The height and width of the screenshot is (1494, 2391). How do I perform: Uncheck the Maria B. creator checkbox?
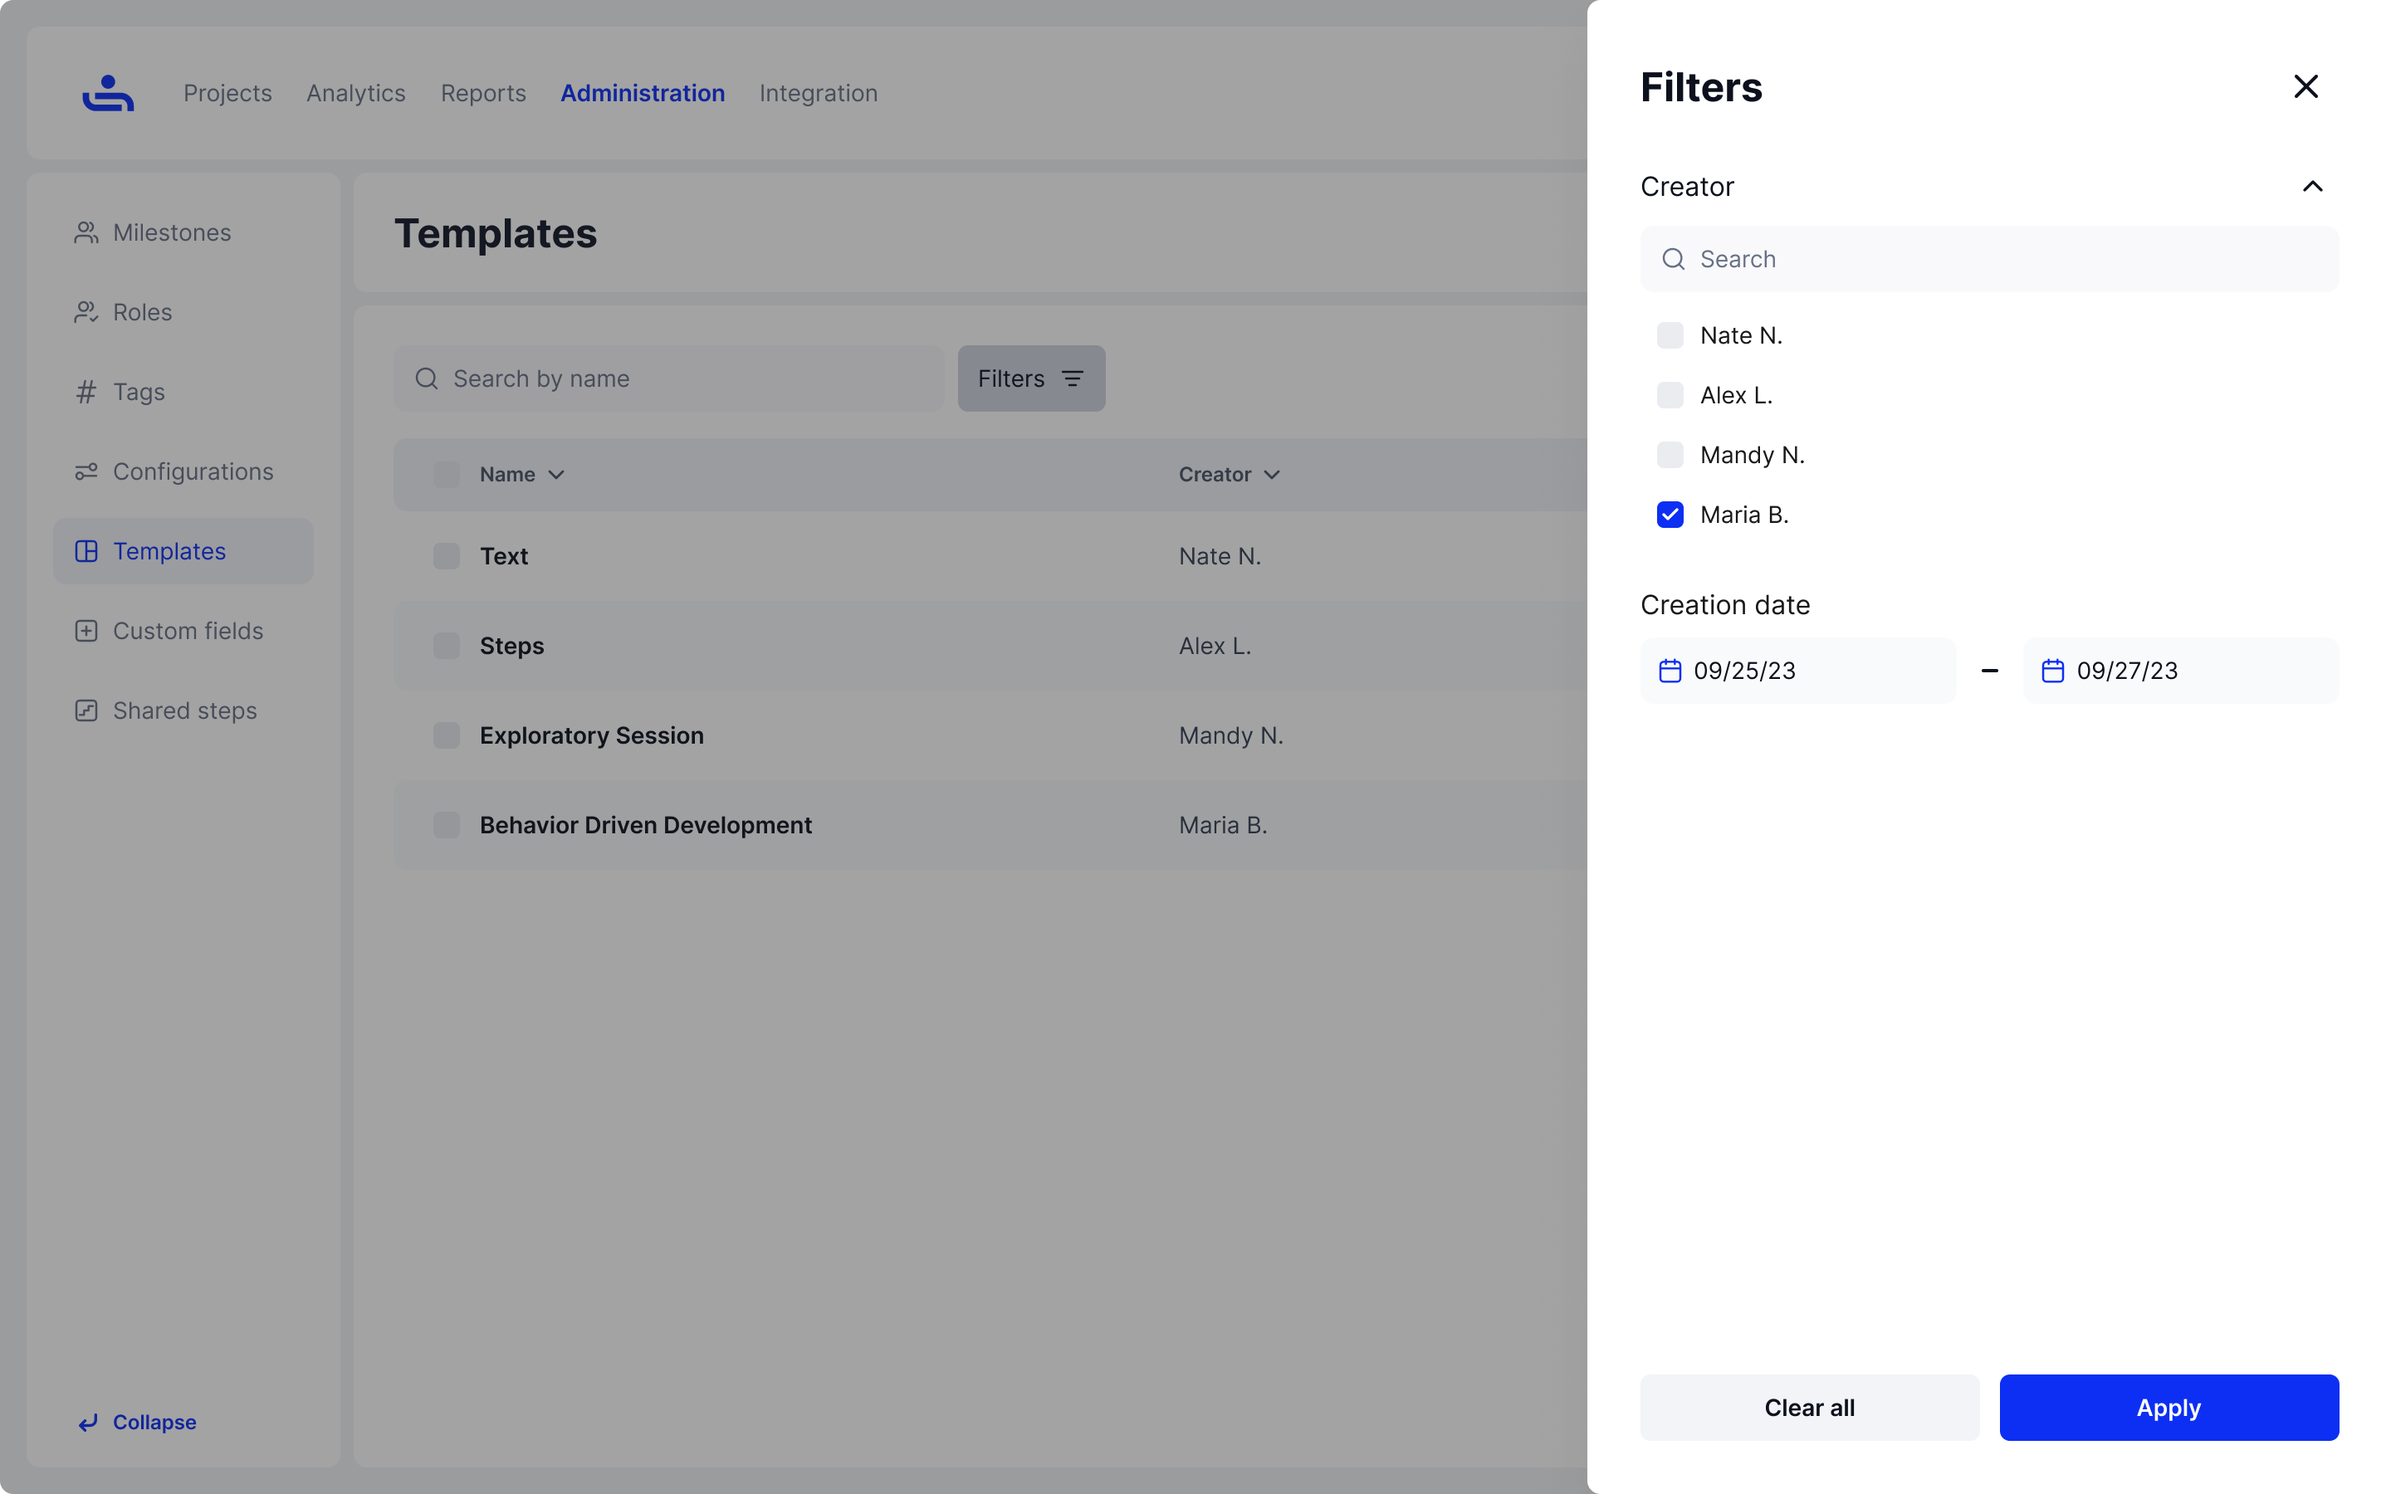1670,515
